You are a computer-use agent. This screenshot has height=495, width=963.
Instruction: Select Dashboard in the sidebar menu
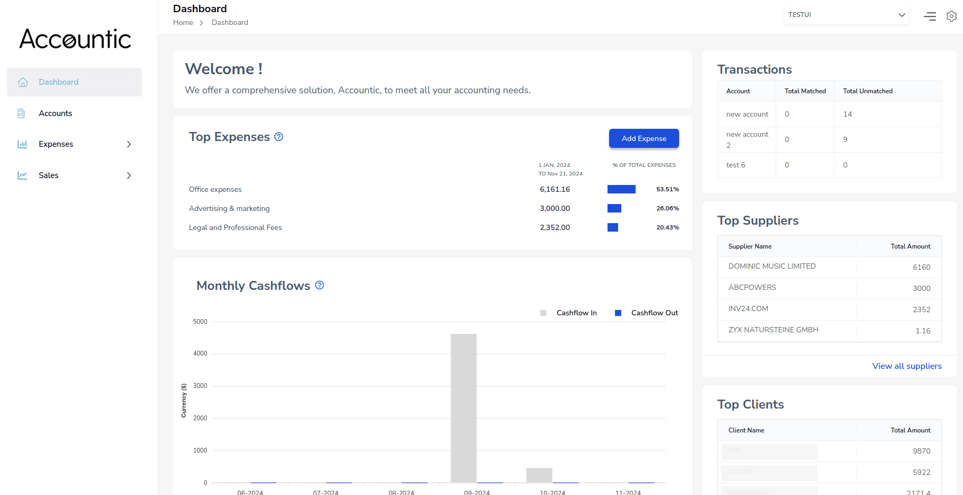(x=58, y=82)
